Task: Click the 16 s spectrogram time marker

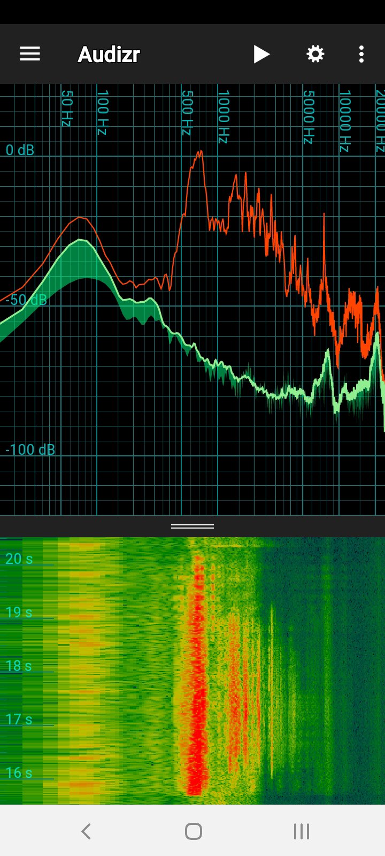Action: pyautogui.click(x=19, y=773)
